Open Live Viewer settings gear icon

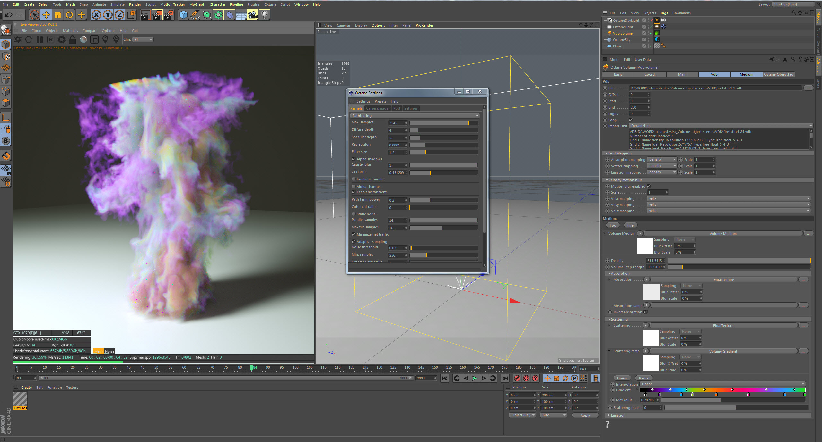pyautogui.click(x=61, y=39)
